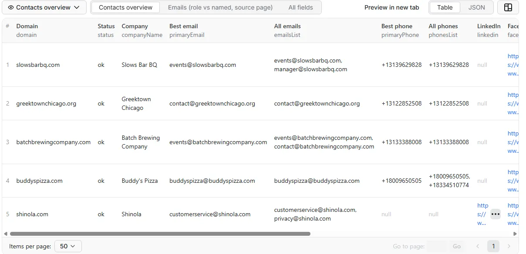Click buddyspizza@buddyspizza.com in Best email column
The image size is (526, 254).
212,181
